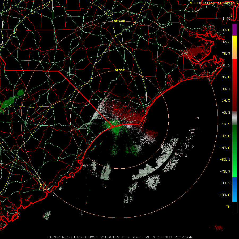Click the VEL legend title
Screen dimensions: 239x239
click(x=233, y=16)
